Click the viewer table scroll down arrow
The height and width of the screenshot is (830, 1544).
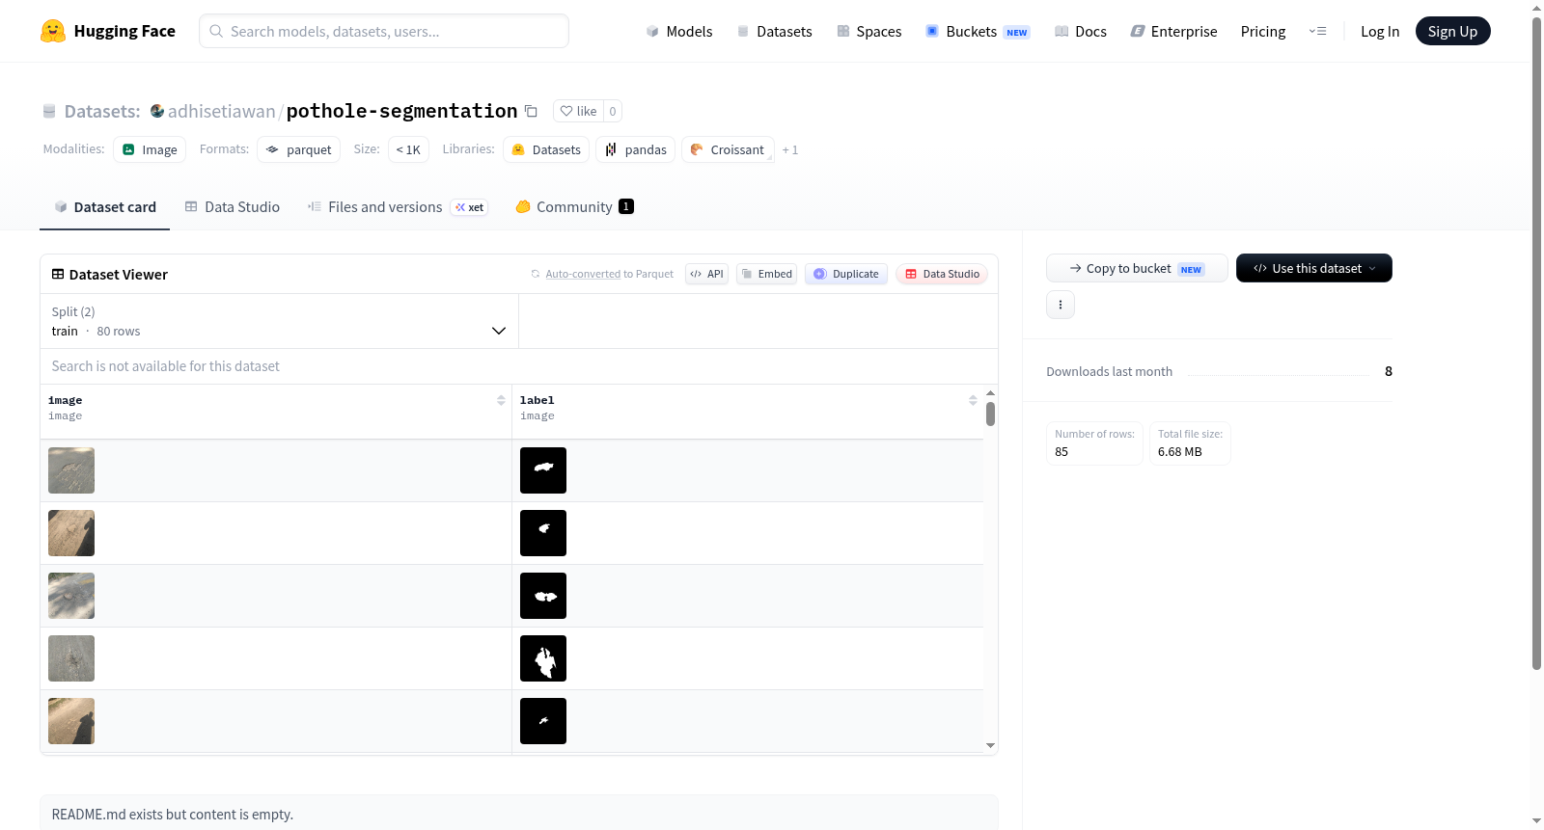990,745
